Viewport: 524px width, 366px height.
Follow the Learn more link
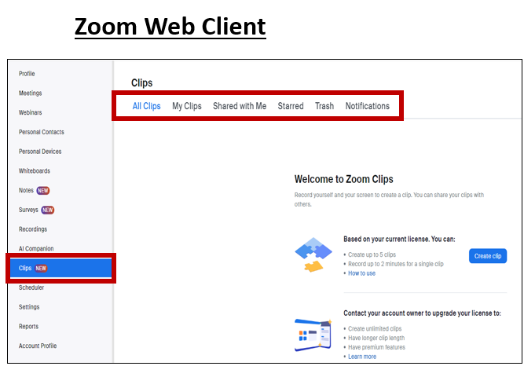tap(362, 357)
